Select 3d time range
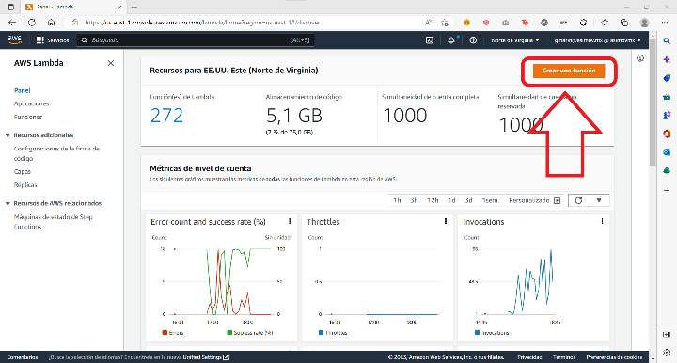This screenshot has width=677, height=363. pyautogui.click(x=469, y=200)
